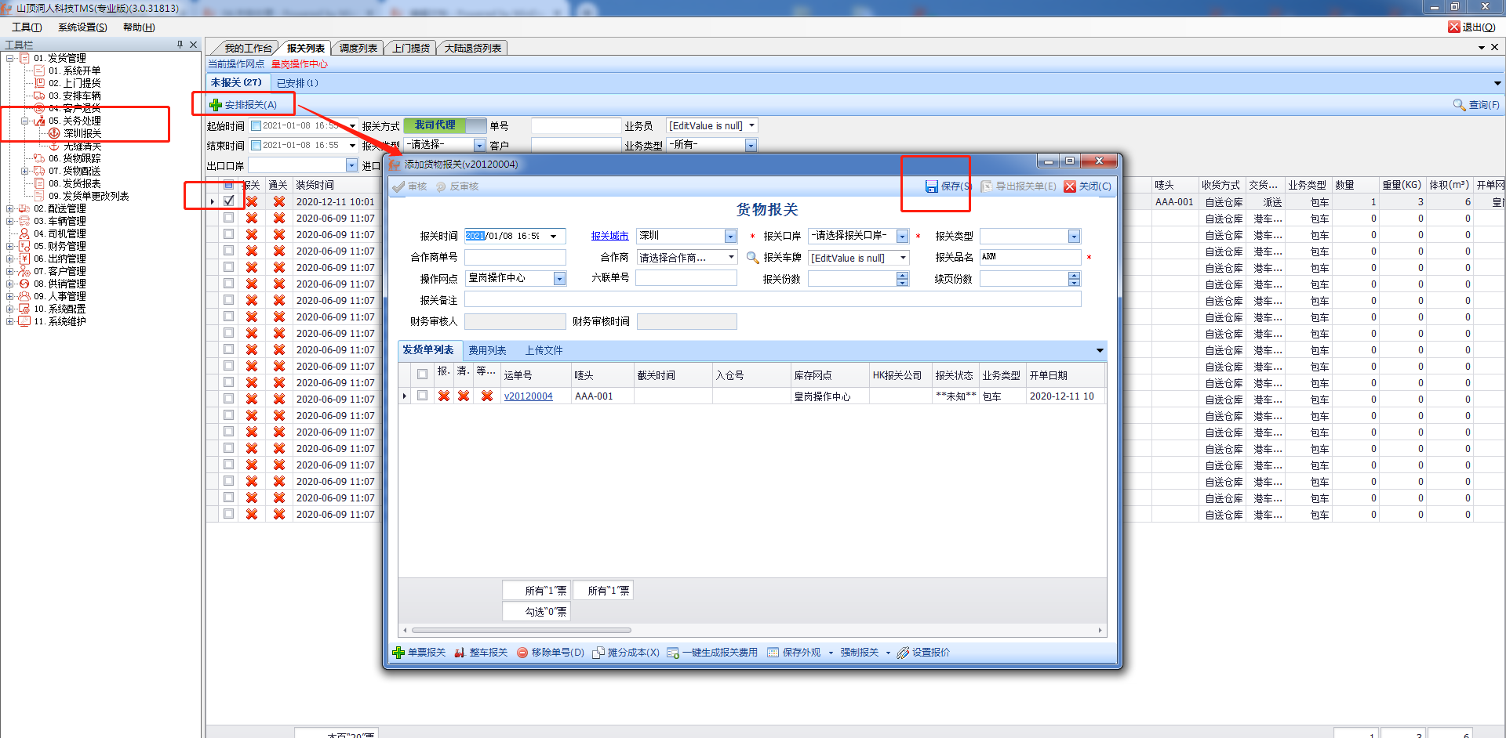Click magnifier icon beside 合作商 field
Image resolution: width=1506 pixels, height=738 pixels.
tap(752, 258)
